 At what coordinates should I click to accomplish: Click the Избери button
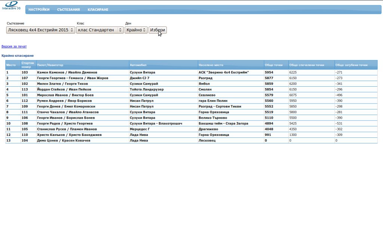(157, 30)
